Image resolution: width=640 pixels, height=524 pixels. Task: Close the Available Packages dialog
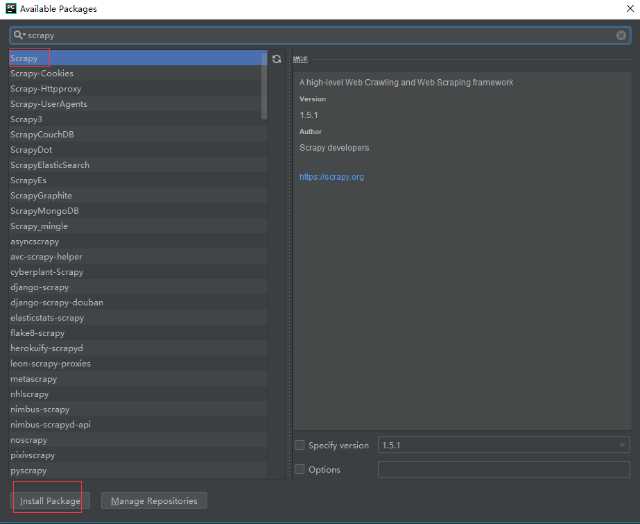(x=630, y=8)
